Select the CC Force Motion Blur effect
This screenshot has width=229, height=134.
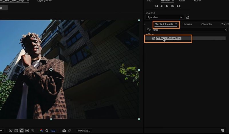[x=168, y=38]
